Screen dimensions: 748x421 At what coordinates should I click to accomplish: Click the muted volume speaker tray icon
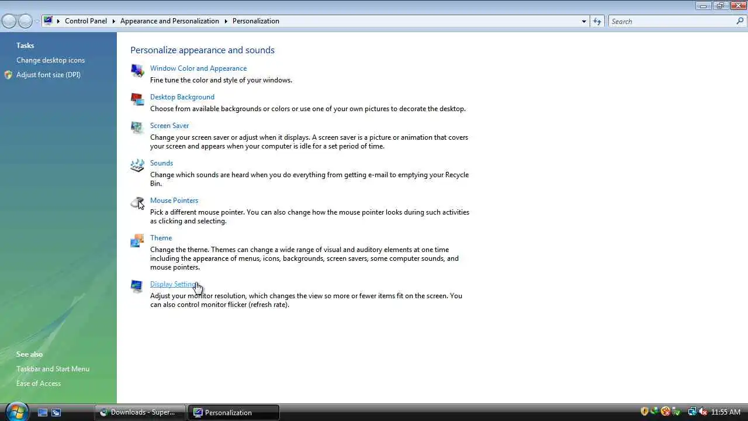tap(702, 412)
